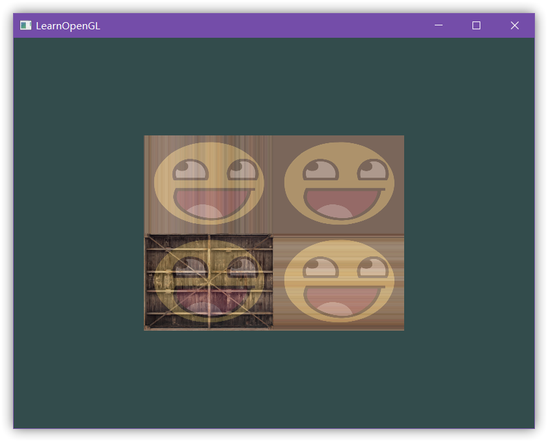Viewport: 548px width, 442px height.
Task: Click right eye of top-left smiley
Action: tap(242, 171)
